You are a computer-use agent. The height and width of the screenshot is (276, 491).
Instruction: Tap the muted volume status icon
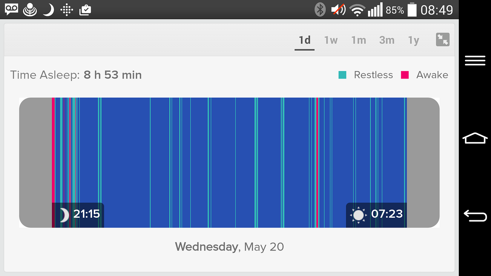tap(338, 10)
